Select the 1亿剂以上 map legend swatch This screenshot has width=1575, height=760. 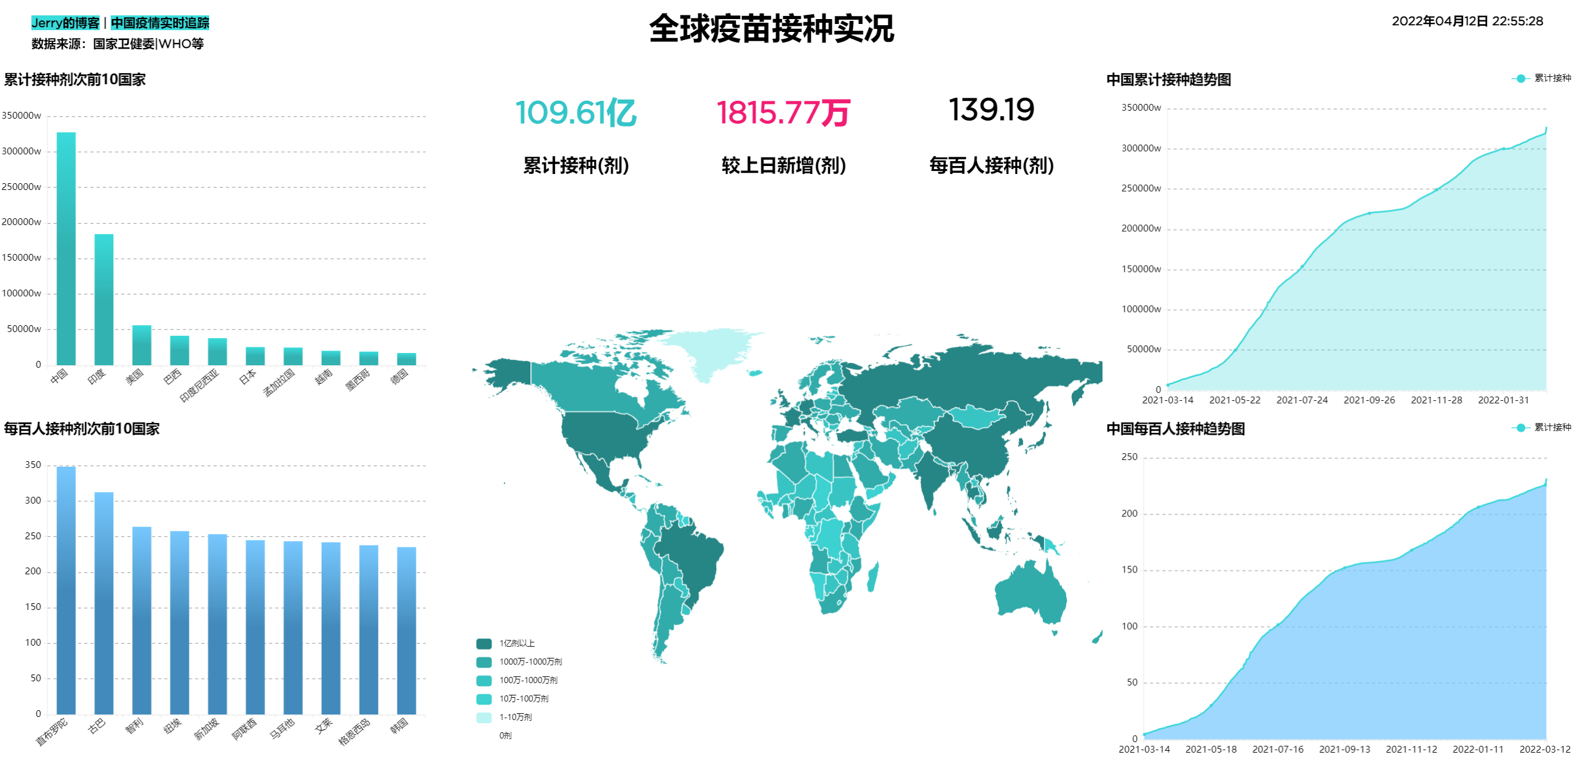pos(484,644)
